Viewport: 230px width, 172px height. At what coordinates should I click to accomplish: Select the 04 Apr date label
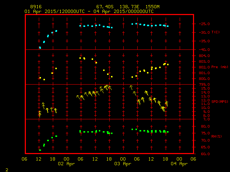[179, 164]
